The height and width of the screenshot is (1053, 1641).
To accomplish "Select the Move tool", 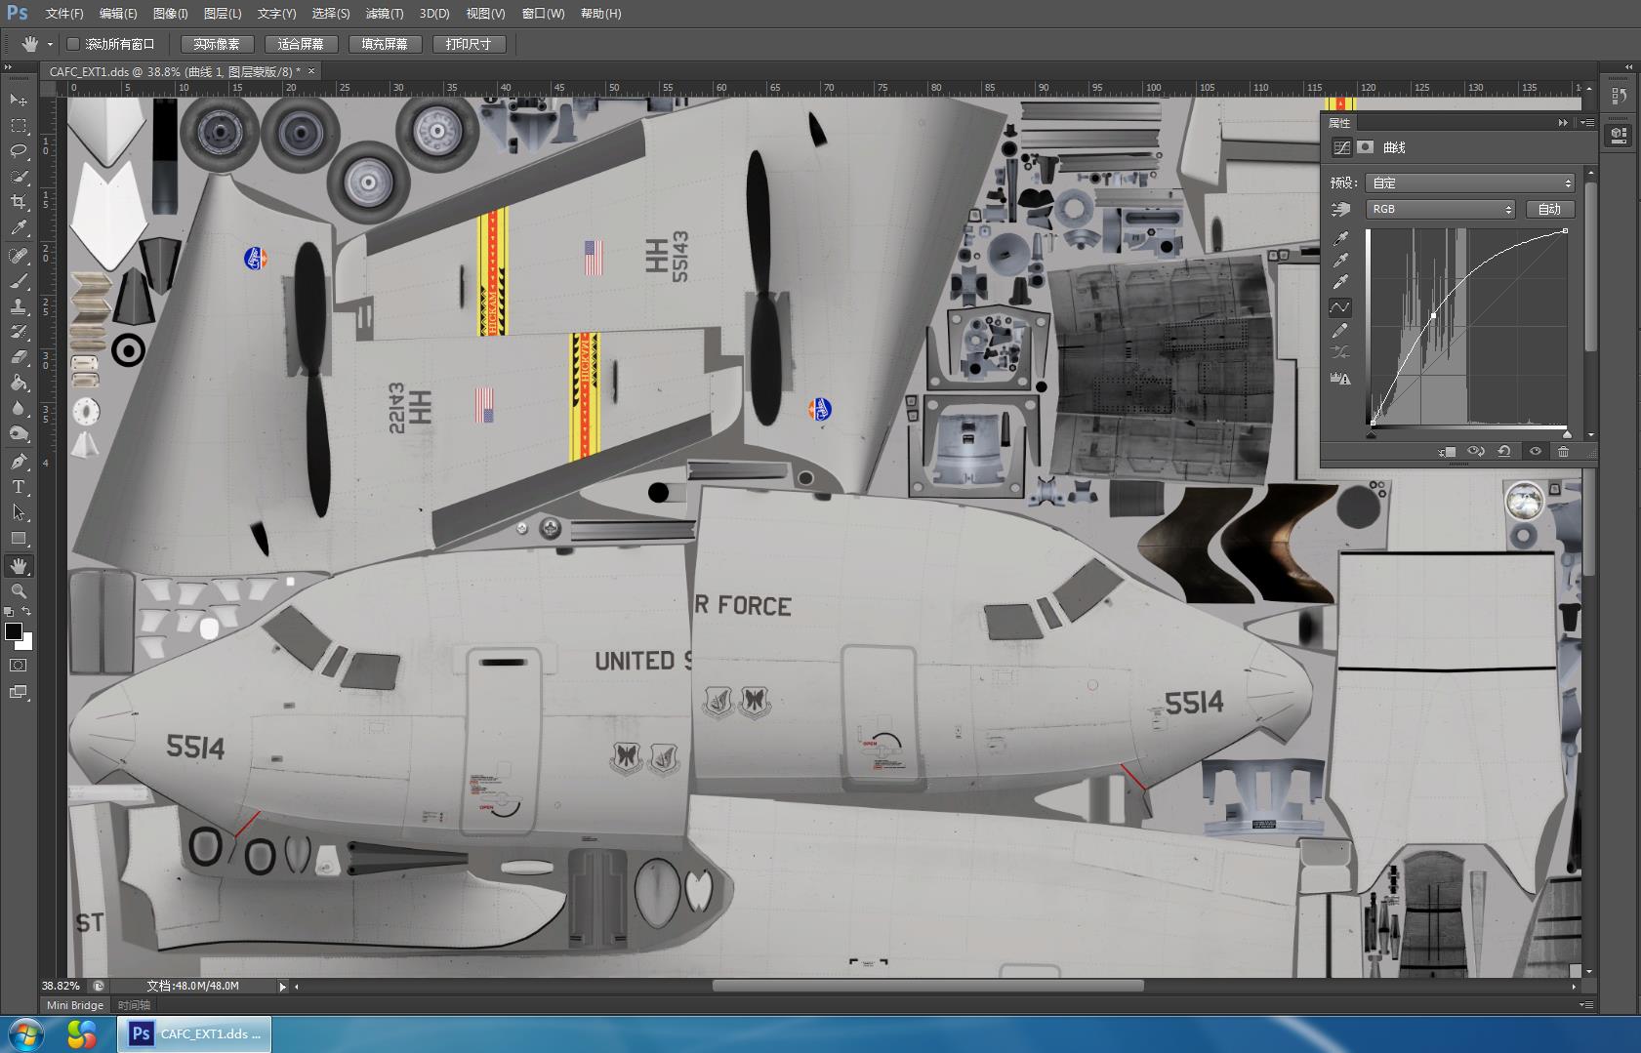I will [19, 101].
